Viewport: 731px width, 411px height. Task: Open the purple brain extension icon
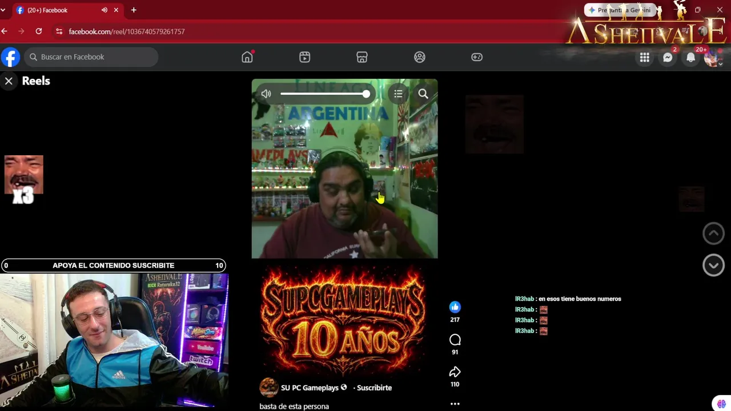pyautogui.click(x=722, y=403)
